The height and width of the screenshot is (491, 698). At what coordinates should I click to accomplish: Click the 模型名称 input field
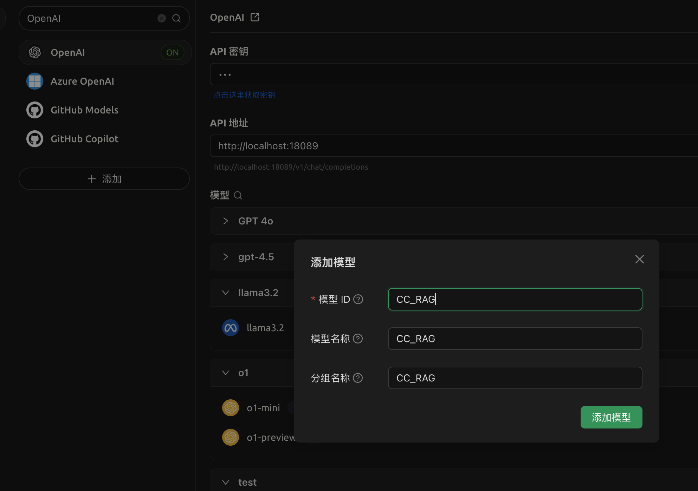point(515,339)
